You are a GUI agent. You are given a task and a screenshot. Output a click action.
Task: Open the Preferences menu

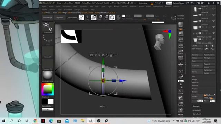(x=158, y=7)
